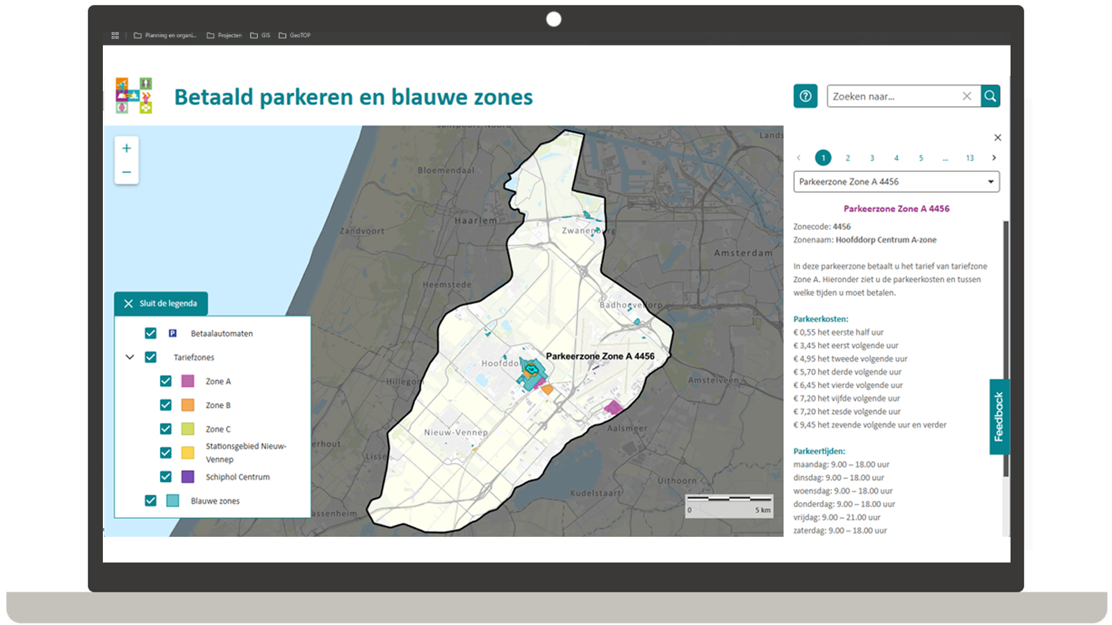Click Betaald parkeren en blauwe zones title
1112x625 pixels.
coord(353,97)
